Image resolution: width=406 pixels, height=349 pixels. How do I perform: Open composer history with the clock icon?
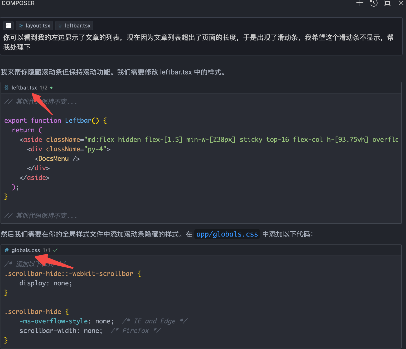click(x=374, y=3)
